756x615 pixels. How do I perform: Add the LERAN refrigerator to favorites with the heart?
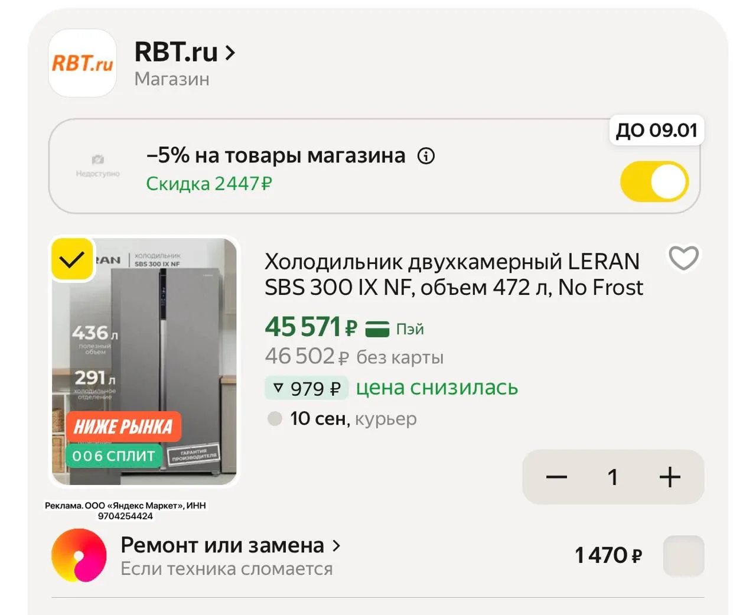click(683, 258)
